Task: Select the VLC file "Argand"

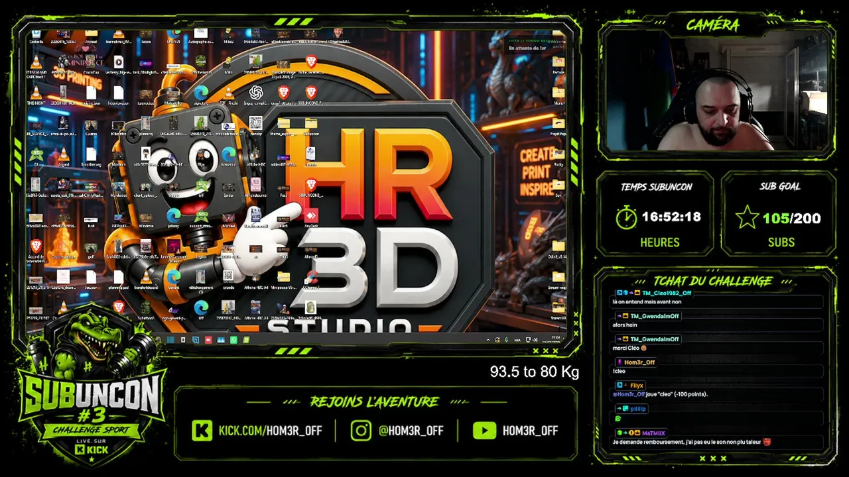Action: point(64,156)
